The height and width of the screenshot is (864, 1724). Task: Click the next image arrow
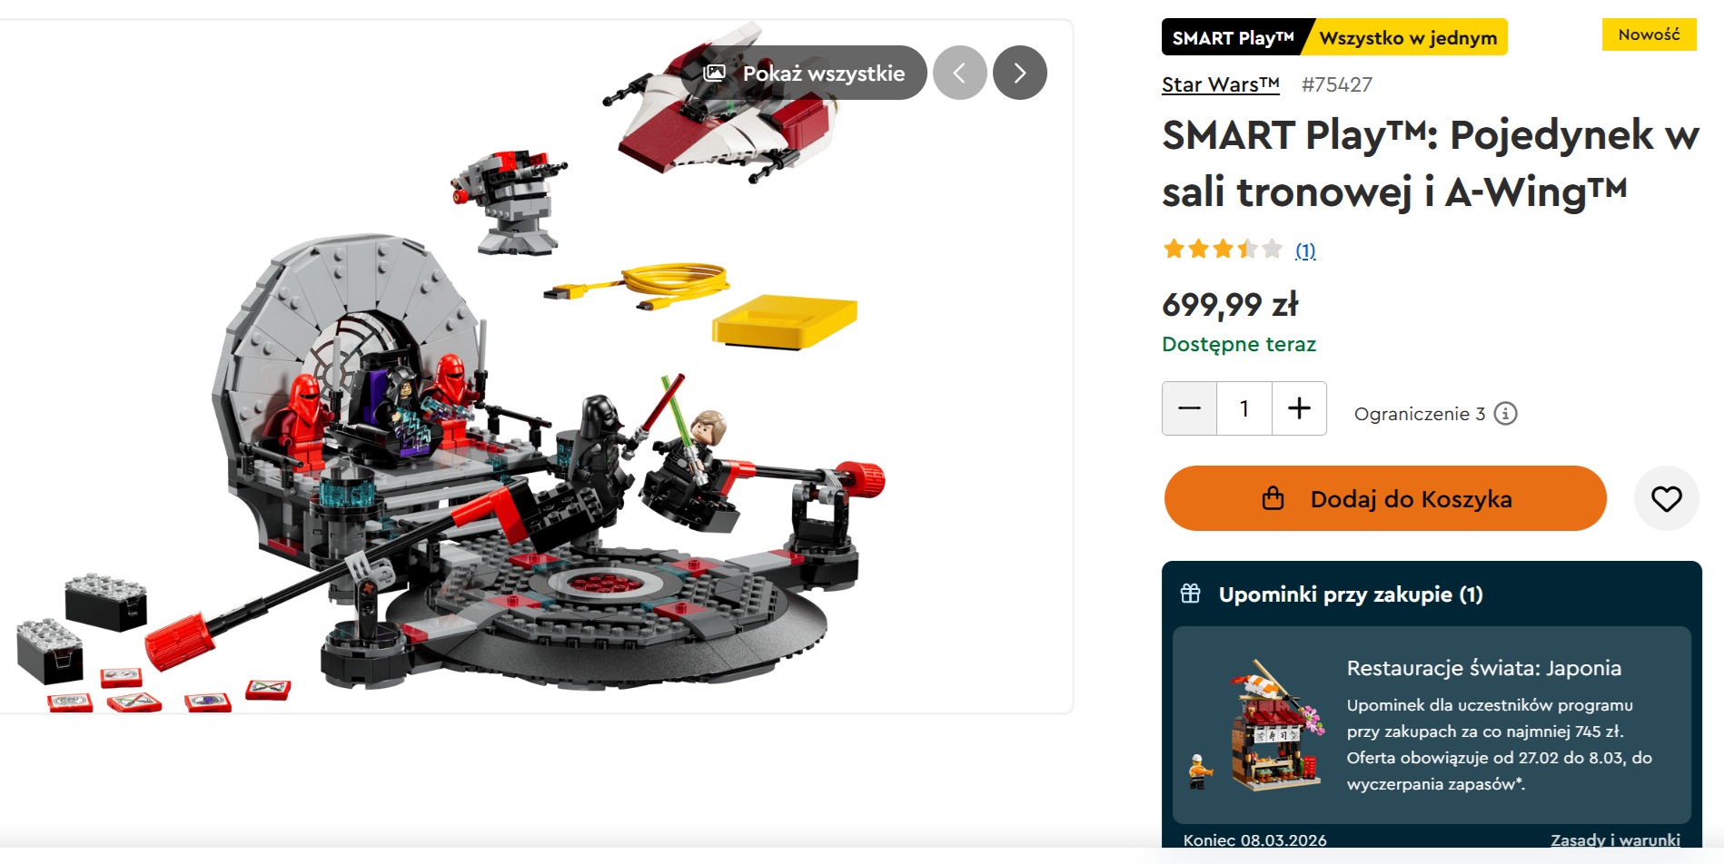click(x=1019, y=73)
